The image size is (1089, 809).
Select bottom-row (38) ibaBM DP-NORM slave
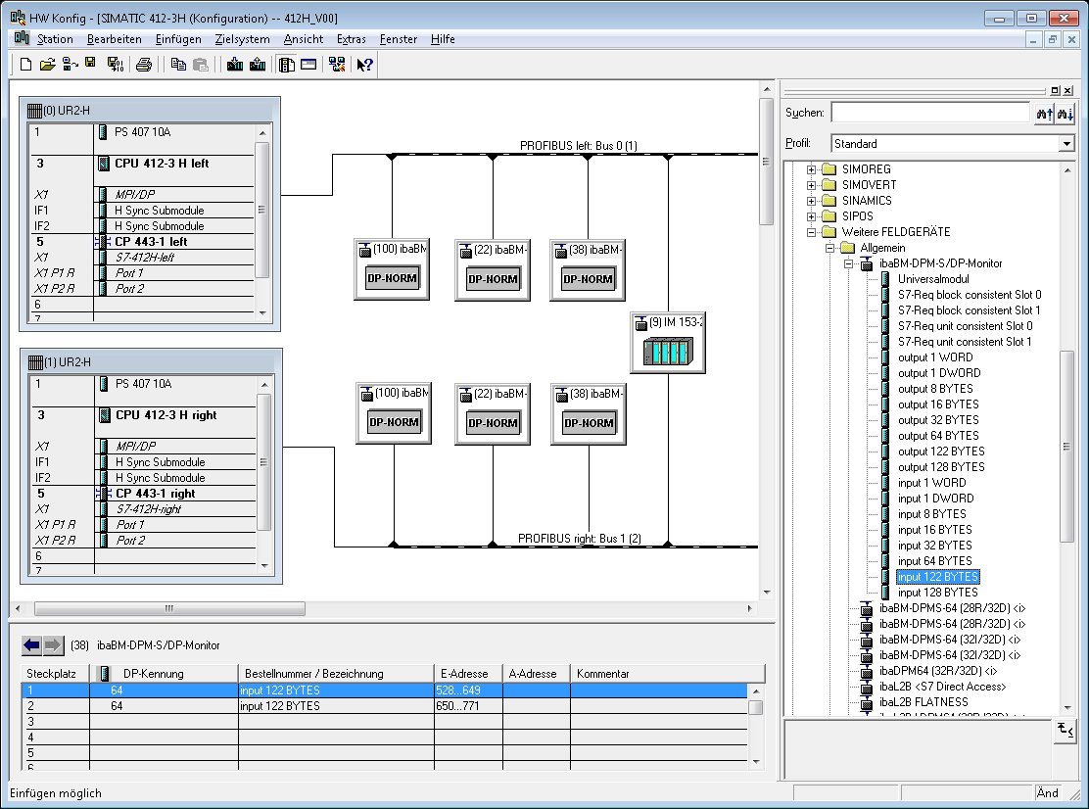coord(589,414)
